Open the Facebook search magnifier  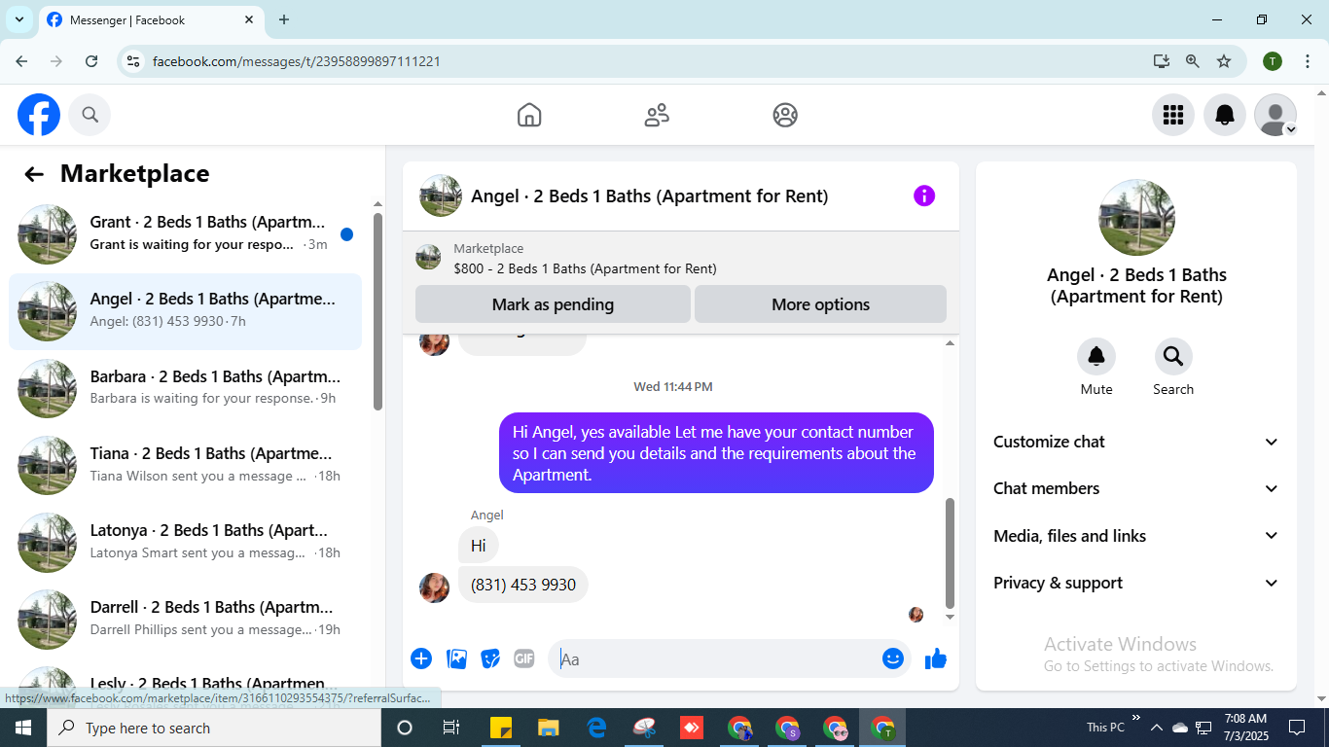point(90,115)
